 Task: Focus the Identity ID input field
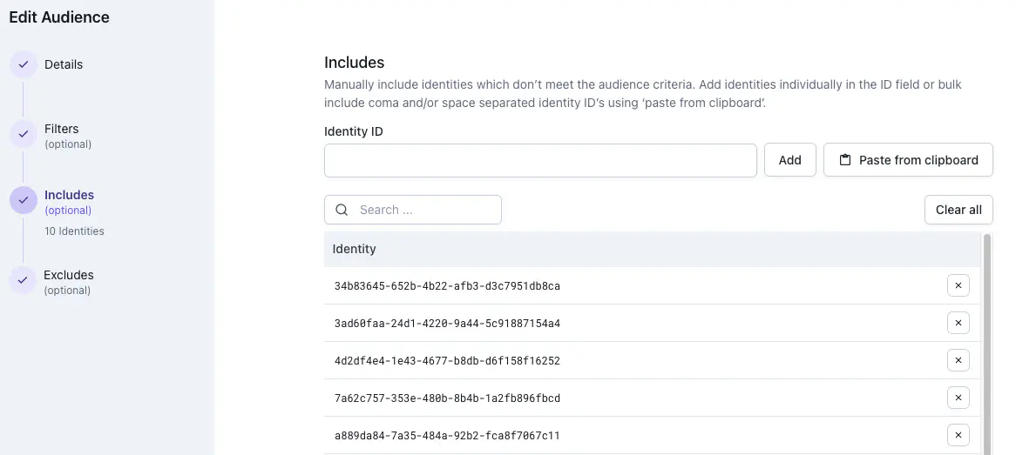pyautogui.click(x=540, y=161)
